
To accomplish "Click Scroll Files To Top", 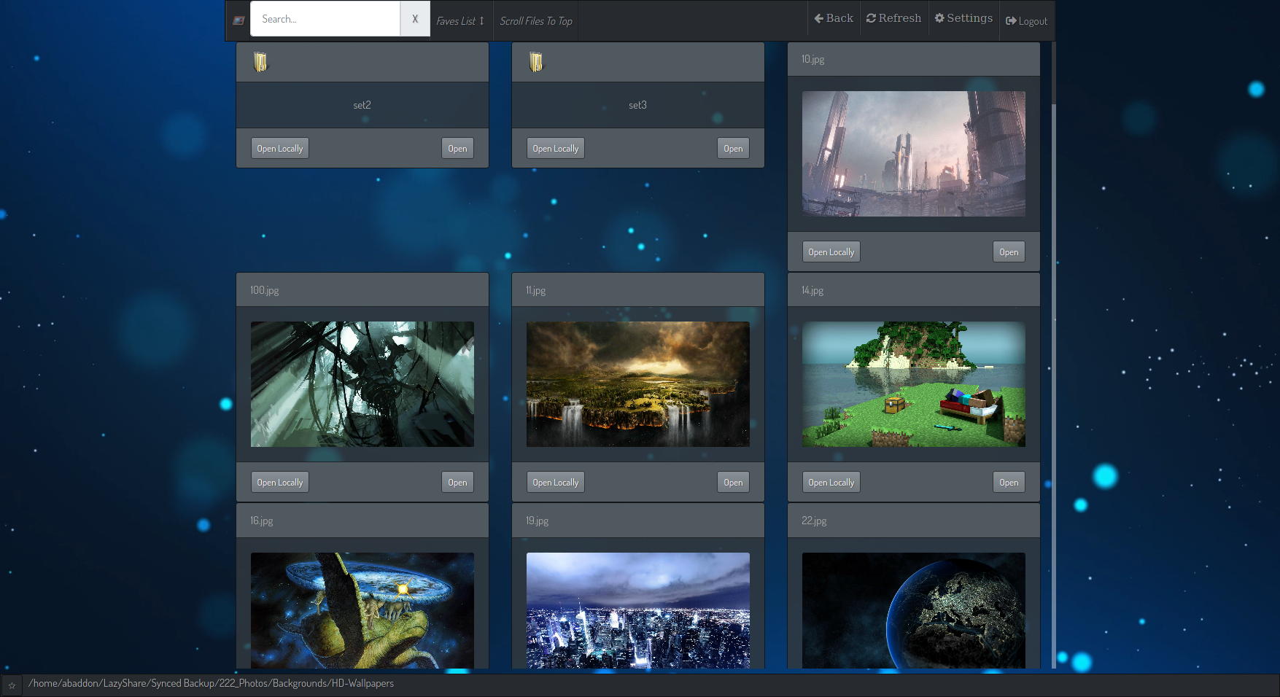I will click(536, 21).
